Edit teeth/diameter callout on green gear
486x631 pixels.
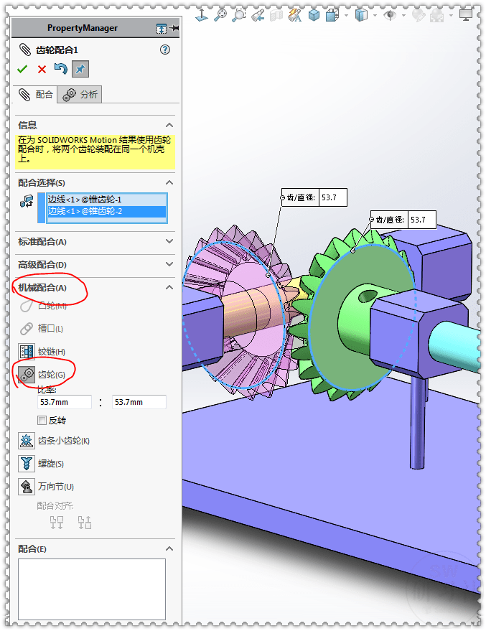422,220
